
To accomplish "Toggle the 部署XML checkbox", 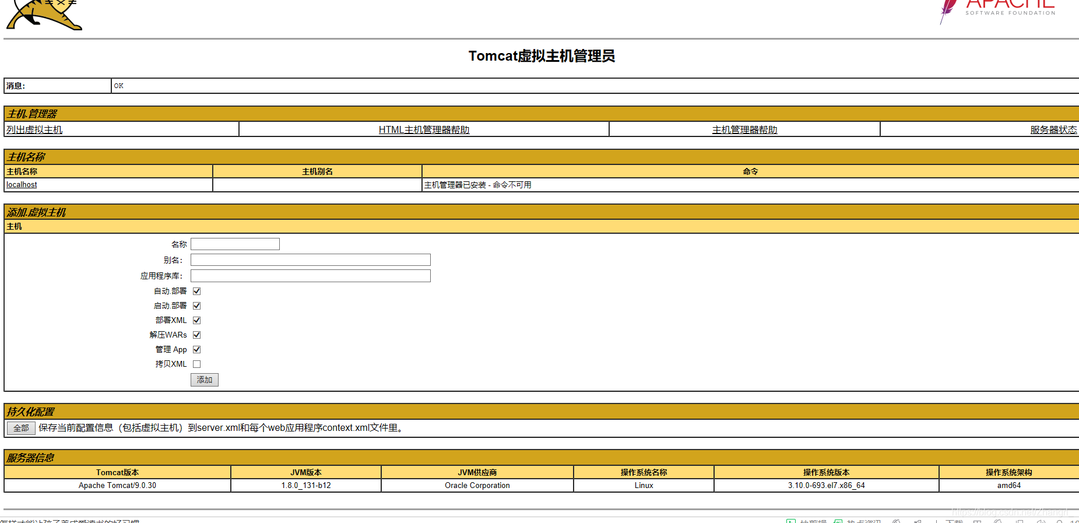I will pyautogui.click(x=197, y=320).
